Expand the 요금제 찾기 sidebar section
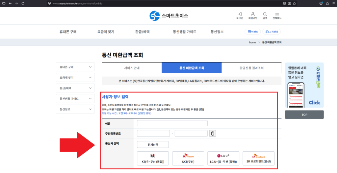 (75, 78)
